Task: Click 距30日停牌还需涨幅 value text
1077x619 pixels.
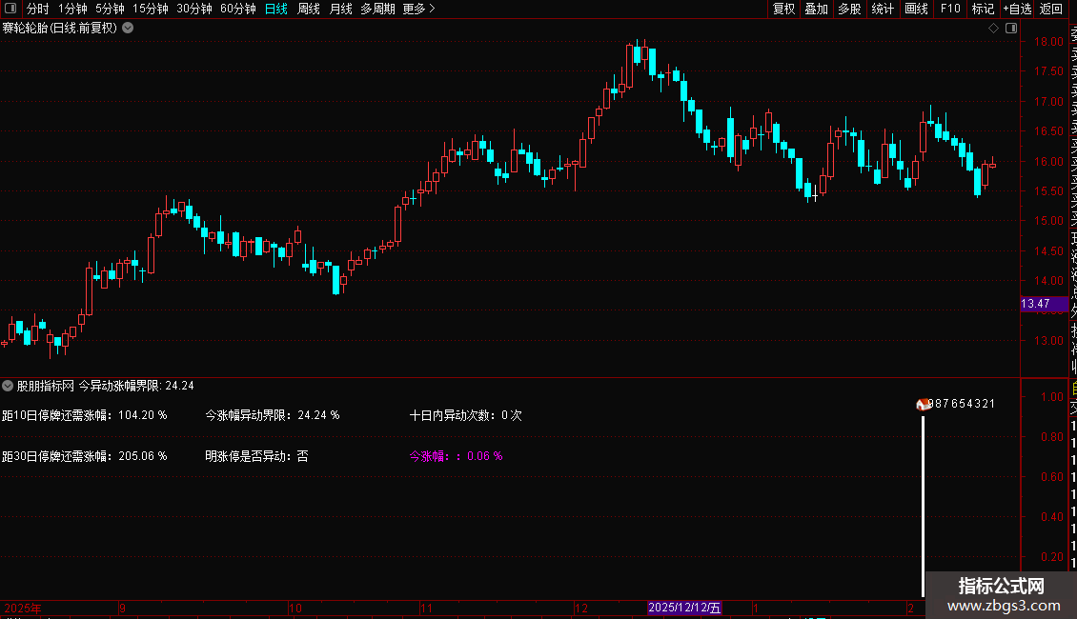Action: [85, 456]
